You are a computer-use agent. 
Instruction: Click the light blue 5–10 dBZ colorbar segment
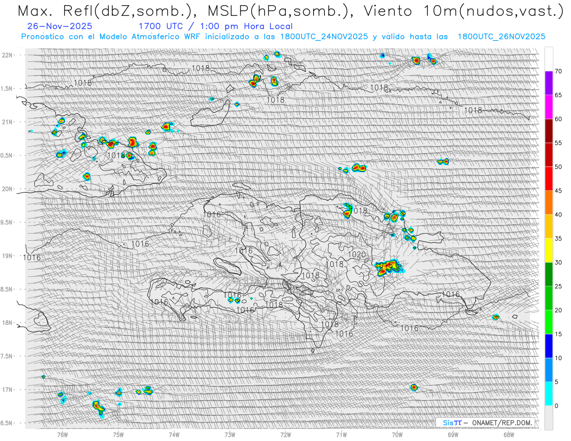tap(549, 370)
